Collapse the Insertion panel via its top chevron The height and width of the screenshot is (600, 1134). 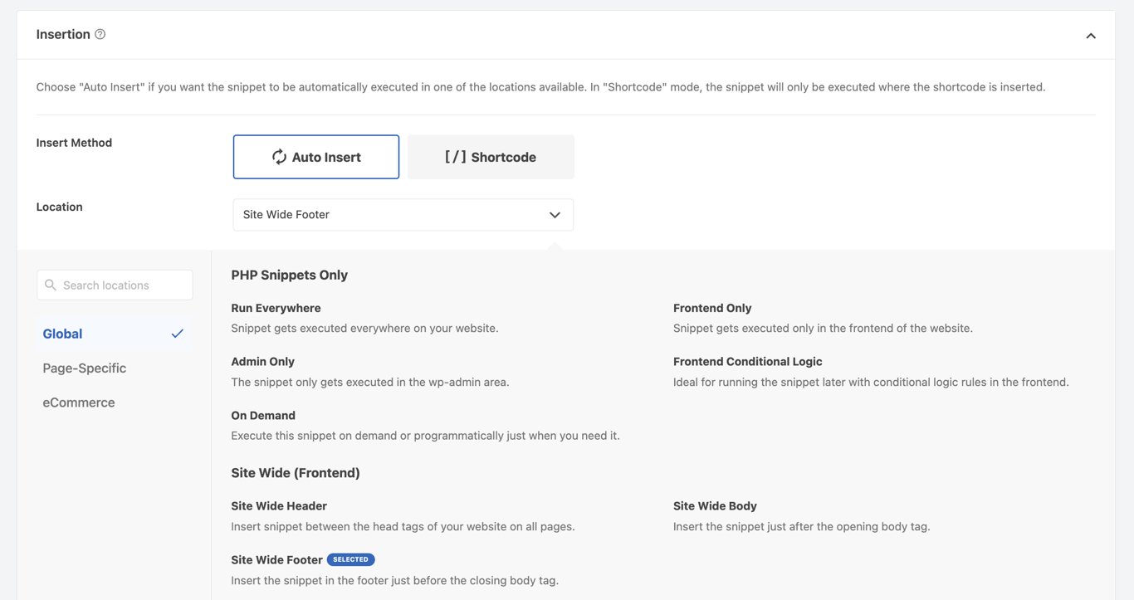(x=1090, y=36)
